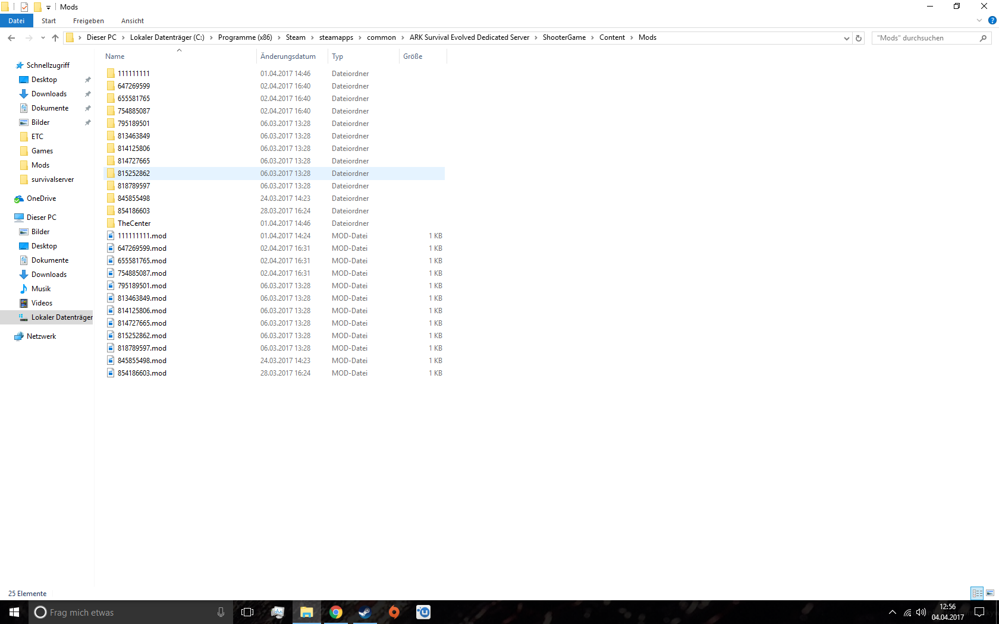Open Steam from the taskbar
999x624 pixels.
[x=365, y=612]
